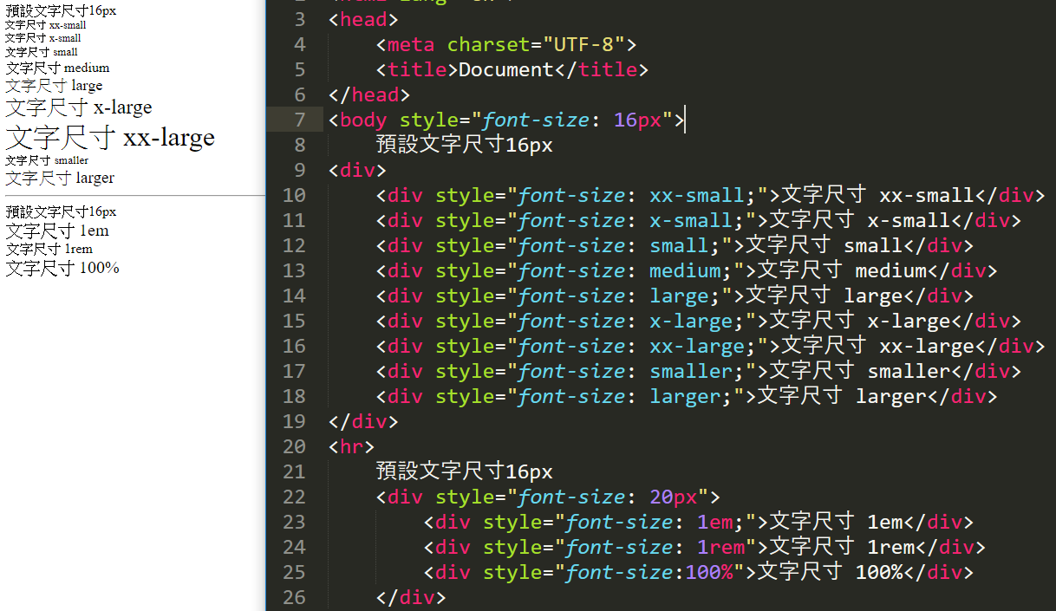
Task: Click the rendered 文字尺寸 1em text in the preview
Action: [x=57, y=231]
